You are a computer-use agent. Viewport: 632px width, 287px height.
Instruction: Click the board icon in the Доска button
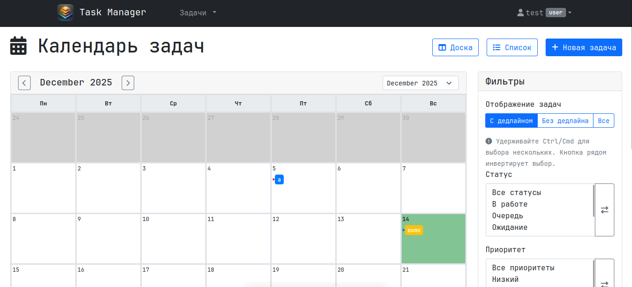(x=441, y=47)
